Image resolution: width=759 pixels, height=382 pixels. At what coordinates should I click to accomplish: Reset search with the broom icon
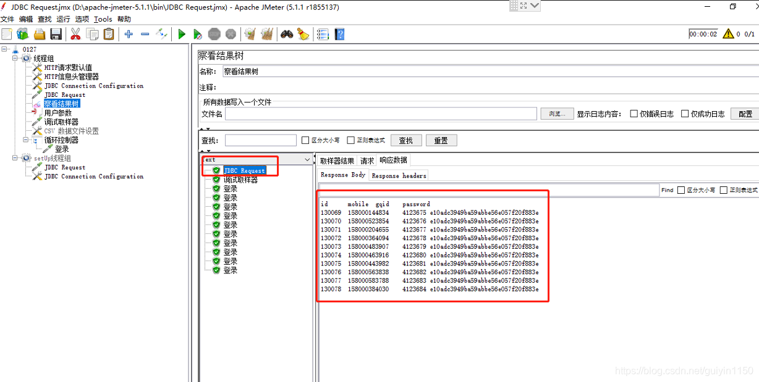(x=303, y=34)
